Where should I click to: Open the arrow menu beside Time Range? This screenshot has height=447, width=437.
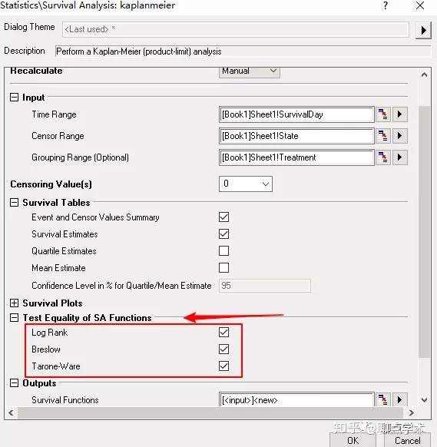click(x=399, y=114)
